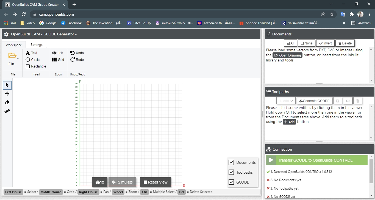Insert a Circle shape
The image size is (375, 200).
33,60
